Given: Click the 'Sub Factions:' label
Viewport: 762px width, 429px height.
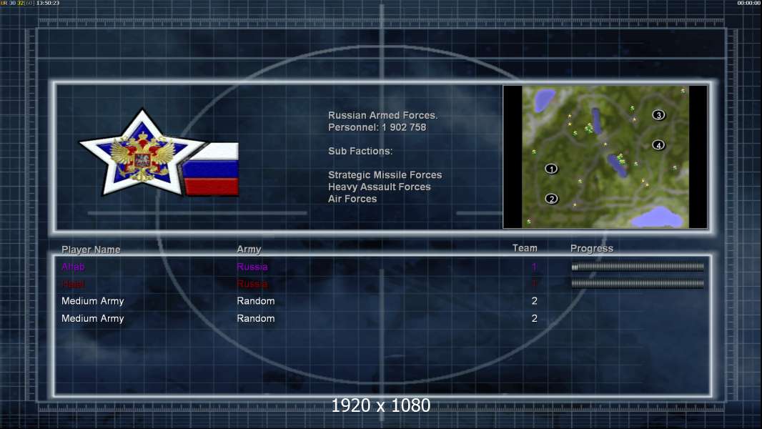Looking at the screenshot, I should click(360, 151).
